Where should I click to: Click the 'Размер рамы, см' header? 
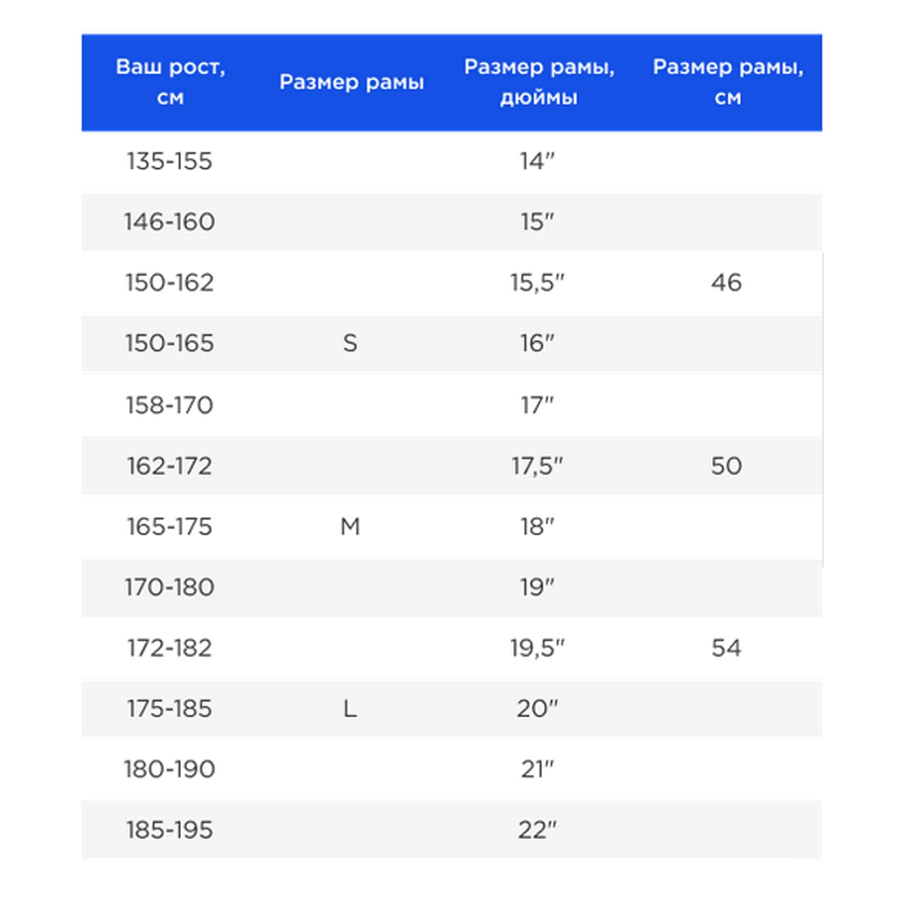[x=728, y=82]
